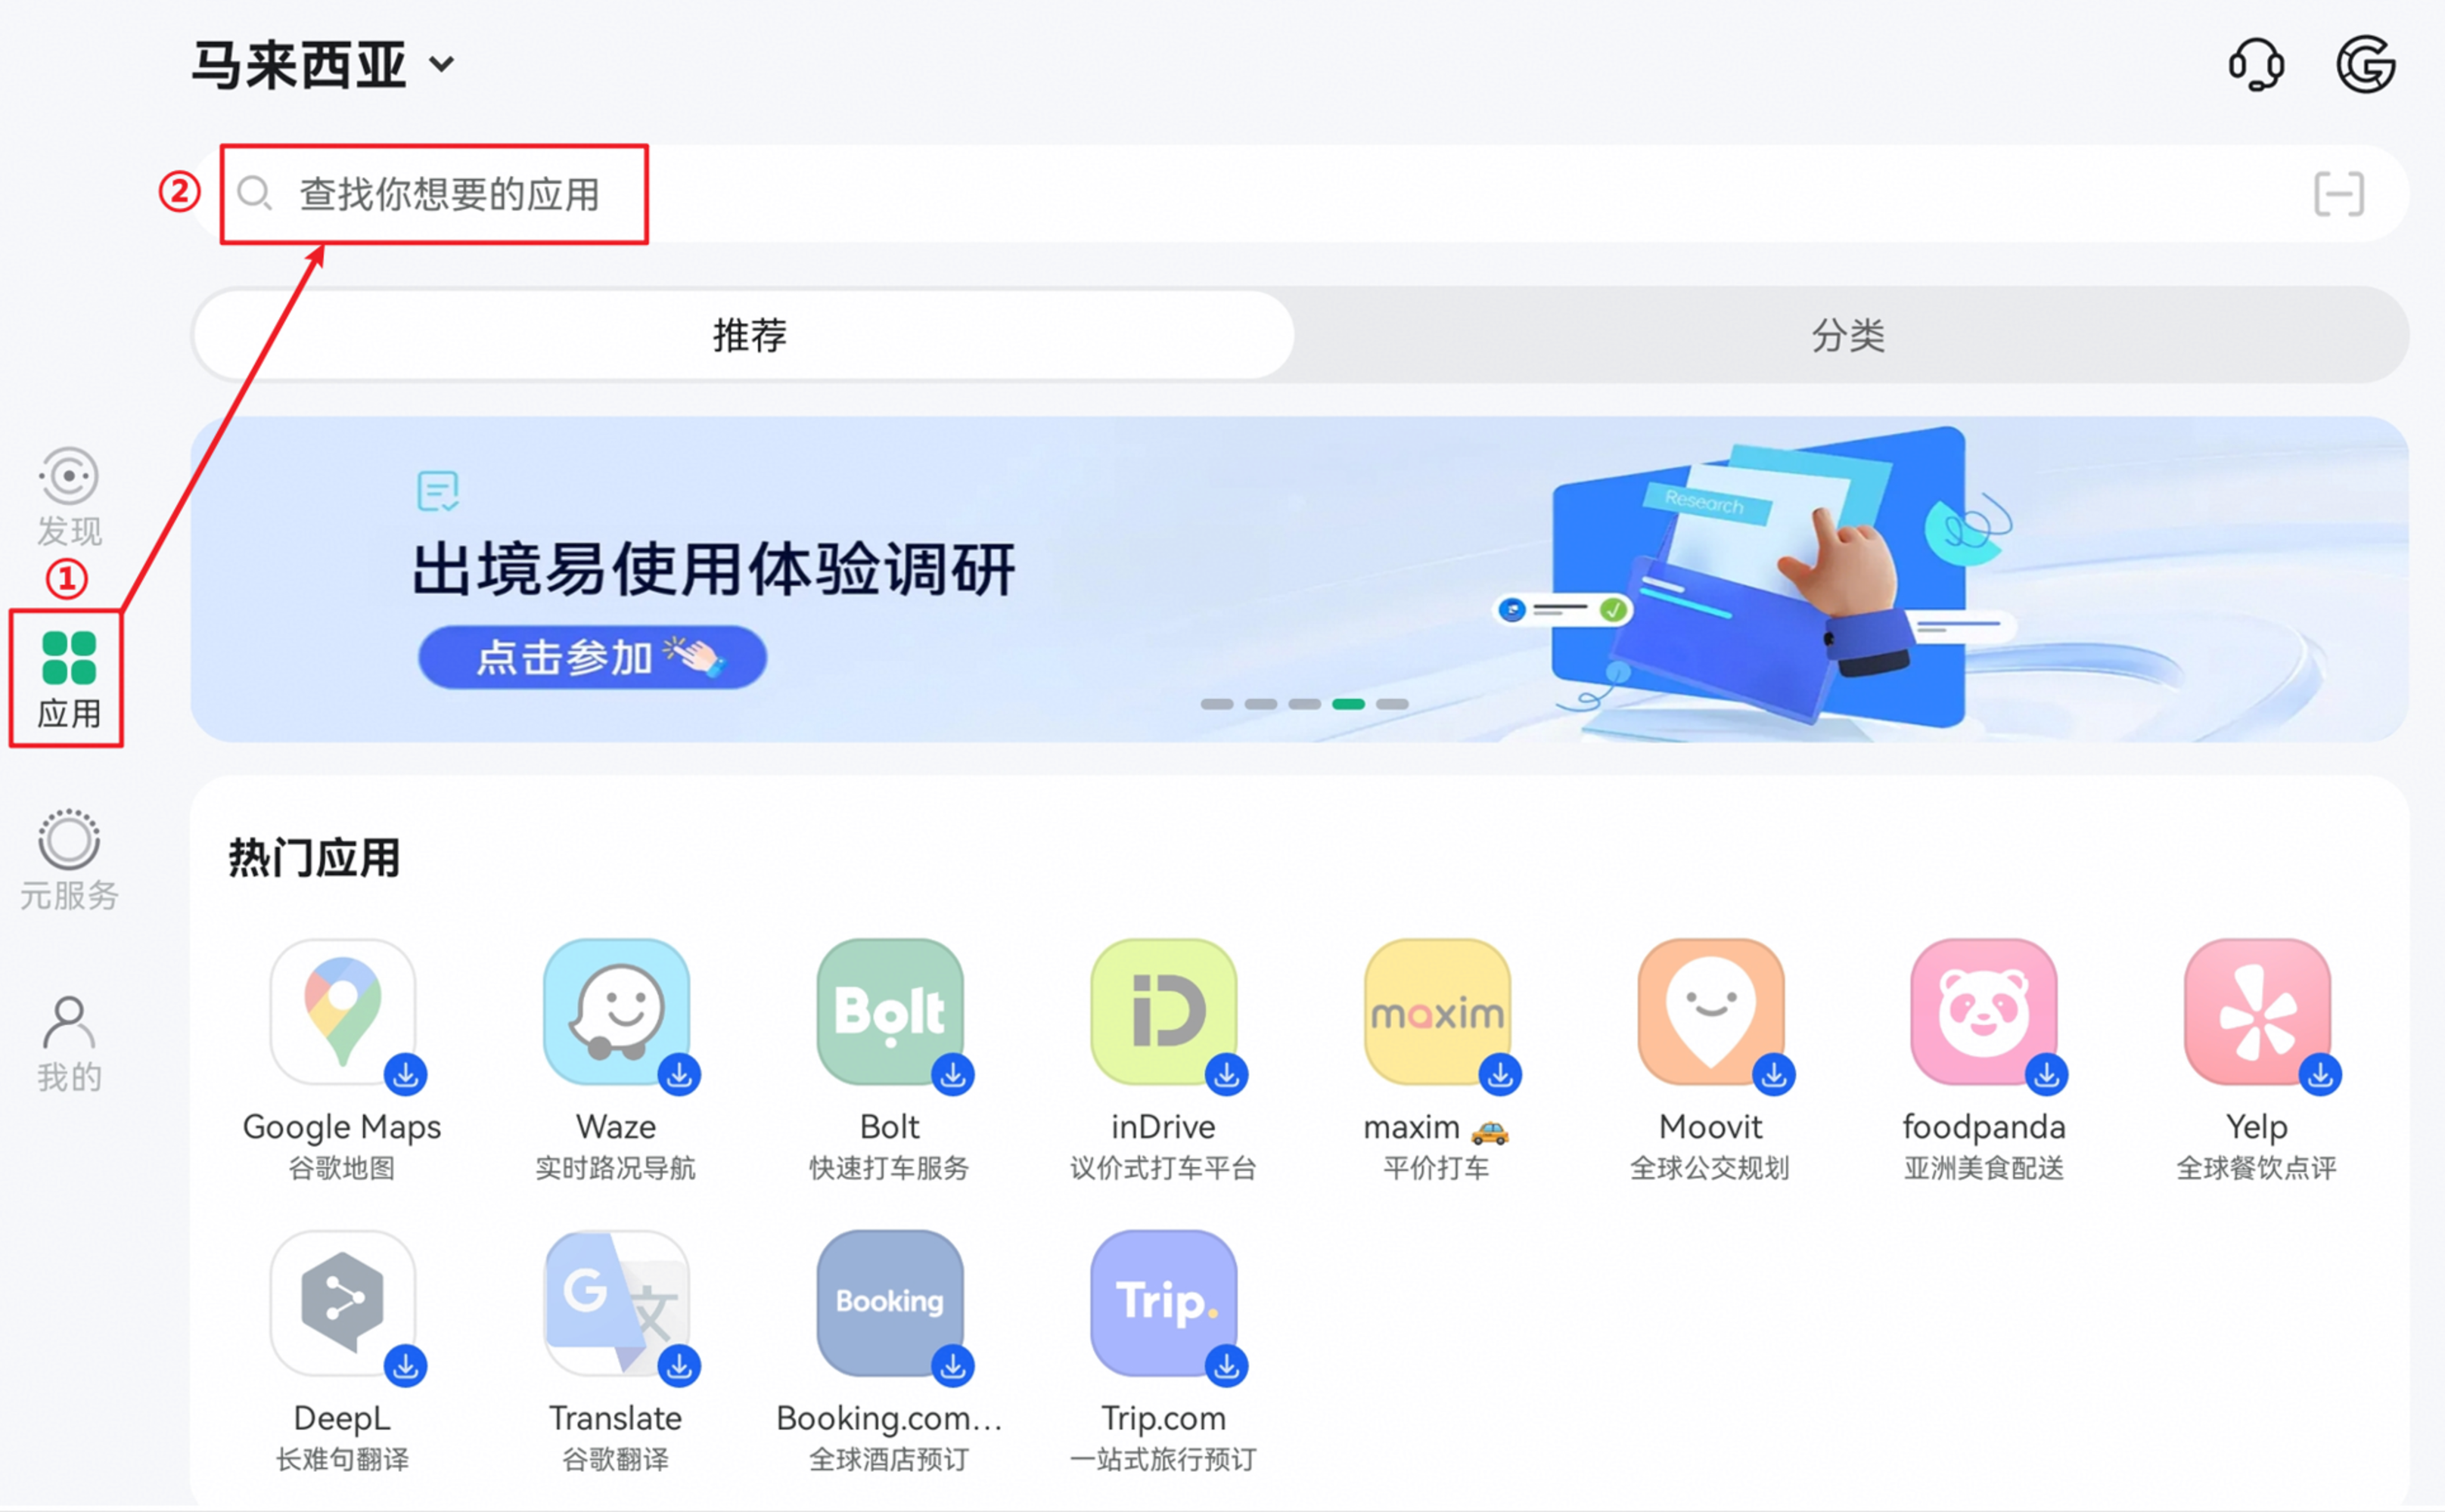The height and width of the screenshot is (1512, 2445).
Task: Focus the 查找你想要的应用 search field
Action: 1300,194
